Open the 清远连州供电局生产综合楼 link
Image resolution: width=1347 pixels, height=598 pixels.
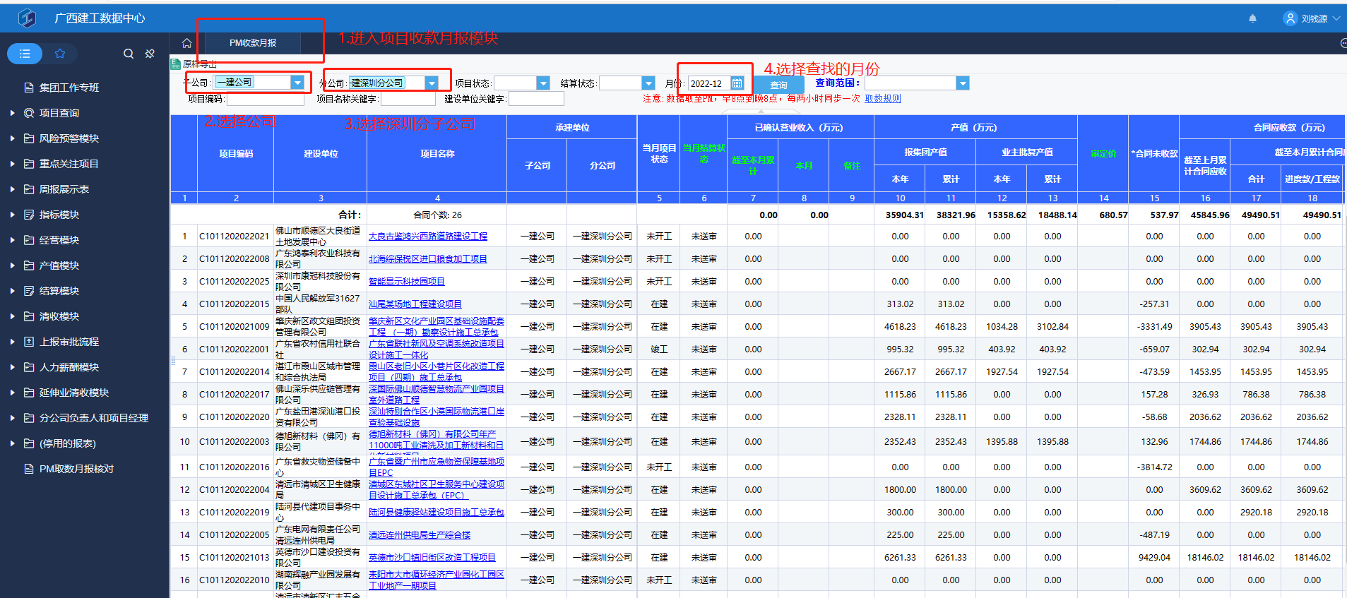(420, 535)
